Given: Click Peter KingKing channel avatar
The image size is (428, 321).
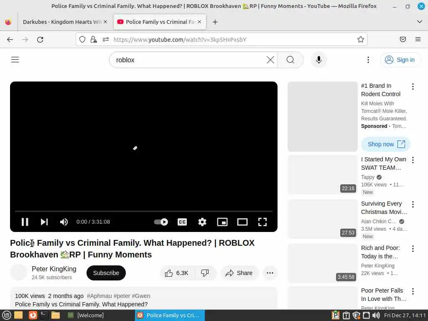Looking at the screenshot, I should click(18, 272).
